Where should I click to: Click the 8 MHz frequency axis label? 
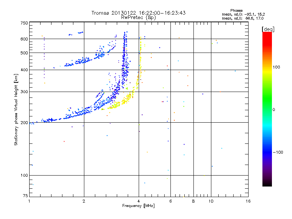(193, 201)
